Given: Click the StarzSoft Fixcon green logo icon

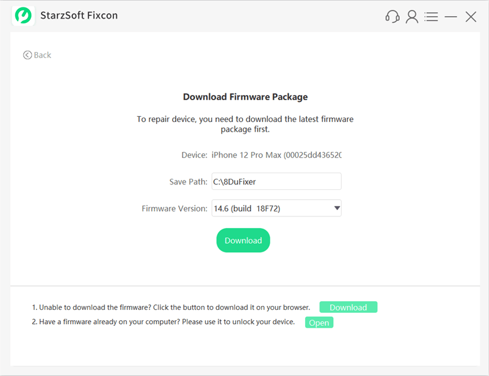Looking at the screenshot, I should pos(23,15).
